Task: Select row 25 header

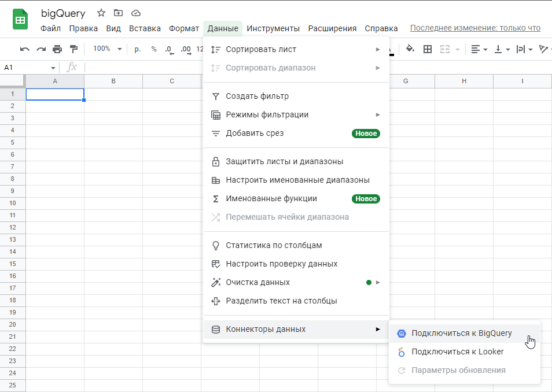Action: [13, 385]
